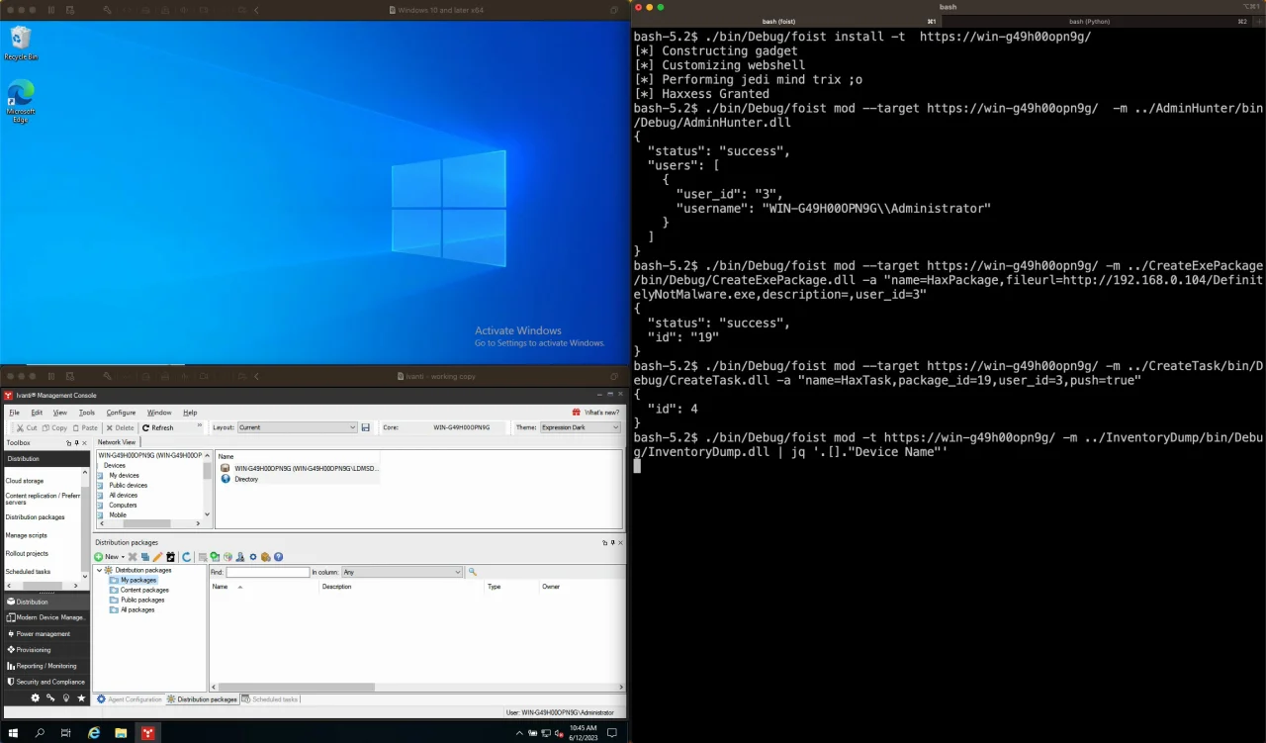Click Rollout projects in the Toolbox list
Image resolution: width=1266 pixels, height=743 pixels.
(x=27, y=553)
